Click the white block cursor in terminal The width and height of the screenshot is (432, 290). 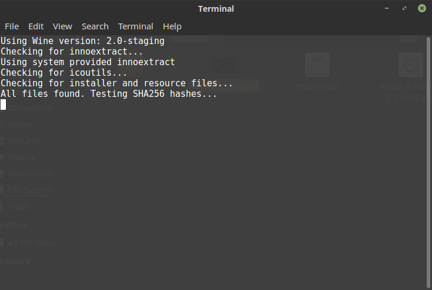[x=4, y=104]
